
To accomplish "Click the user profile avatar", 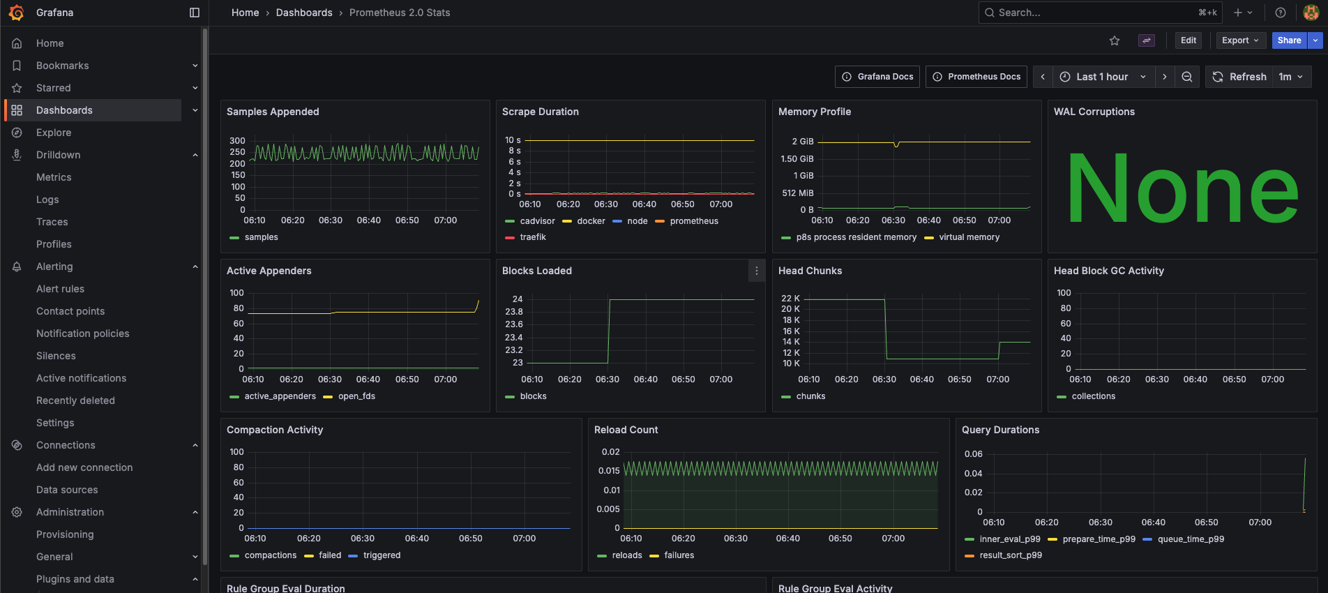I will pyautogui.click(x=1311, y=13).
